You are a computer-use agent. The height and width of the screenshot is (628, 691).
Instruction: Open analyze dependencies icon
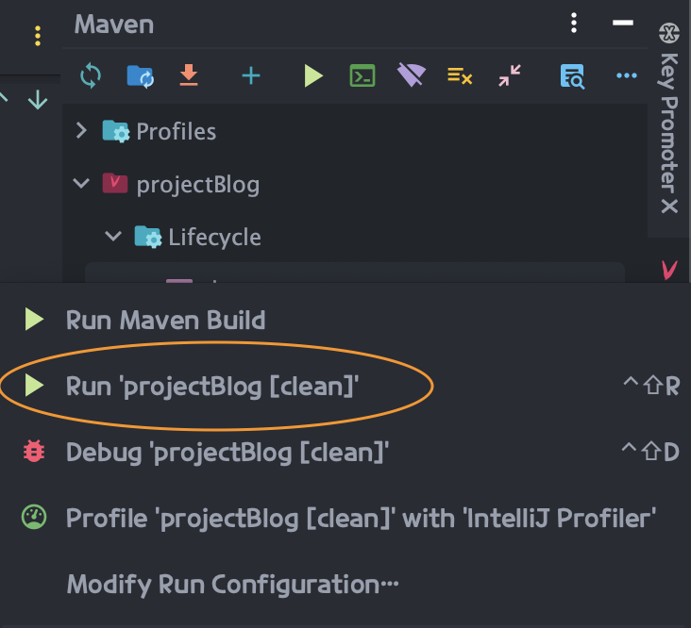(572, 76)
